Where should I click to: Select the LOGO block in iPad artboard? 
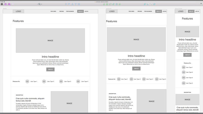pos(112,11)
